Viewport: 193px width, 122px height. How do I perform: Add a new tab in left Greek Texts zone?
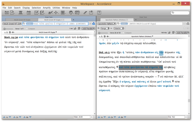tap(73, 20)
